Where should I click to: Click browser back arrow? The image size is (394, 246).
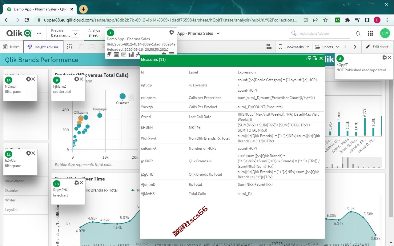tap(7, 20)
